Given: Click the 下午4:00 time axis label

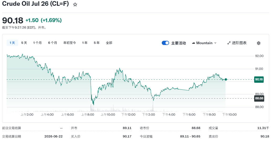Looking at the screenshot, I should point(169,115).
